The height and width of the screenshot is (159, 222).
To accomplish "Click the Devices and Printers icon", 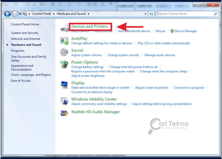I will (x=65, y=28).
